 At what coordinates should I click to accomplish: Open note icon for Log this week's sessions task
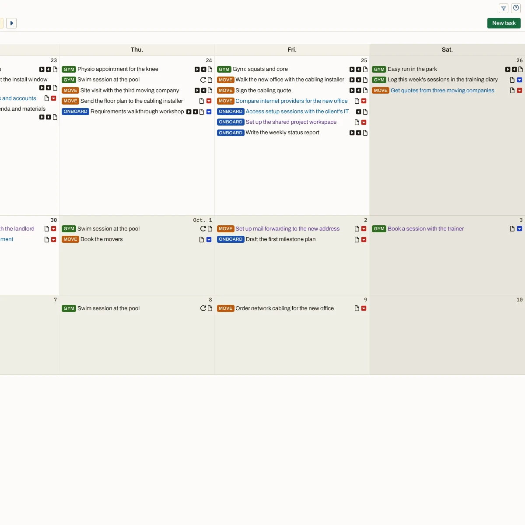(x=512, y=80)
